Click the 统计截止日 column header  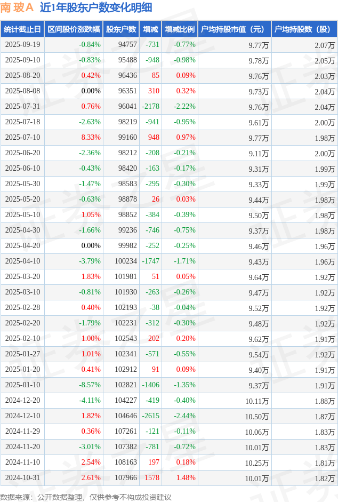[x=22, y=29]
